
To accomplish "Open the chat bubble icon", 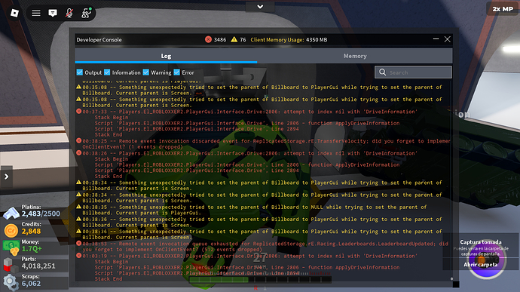I will pyautogui.click(x=53, y=13).
